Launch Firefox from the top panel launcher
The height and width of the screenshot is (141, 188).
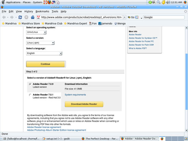49,2
